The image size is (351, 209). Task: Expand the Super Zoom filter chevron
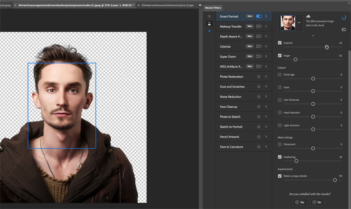pyautogui.click(x=266, y=57)
